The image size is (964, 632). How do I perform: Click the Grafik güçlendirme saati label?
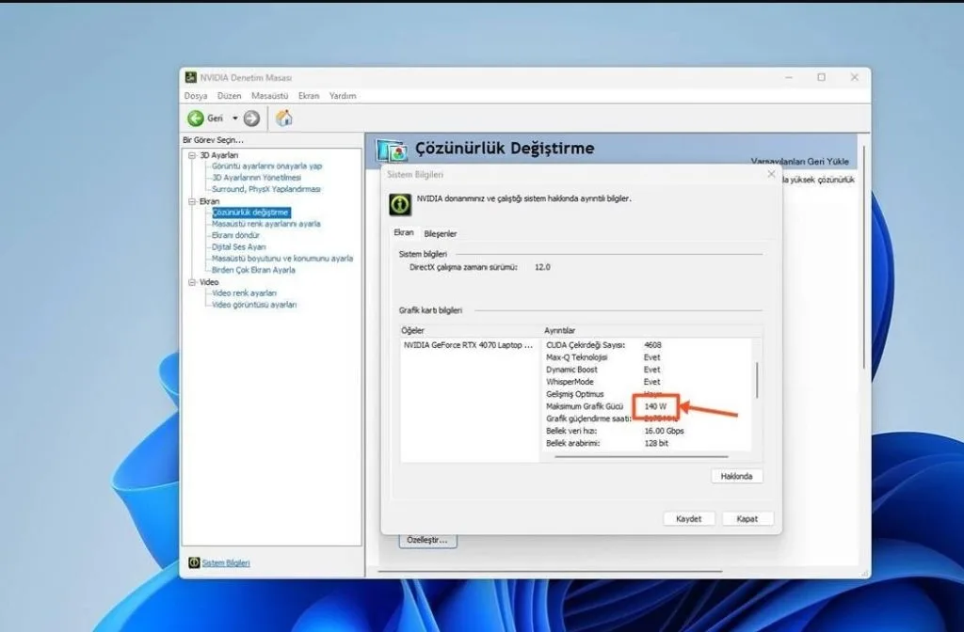tap(589, 419)
